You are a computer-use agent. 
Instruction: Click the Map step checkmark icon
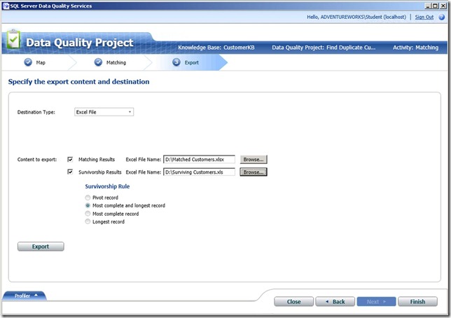click(28, 62)
